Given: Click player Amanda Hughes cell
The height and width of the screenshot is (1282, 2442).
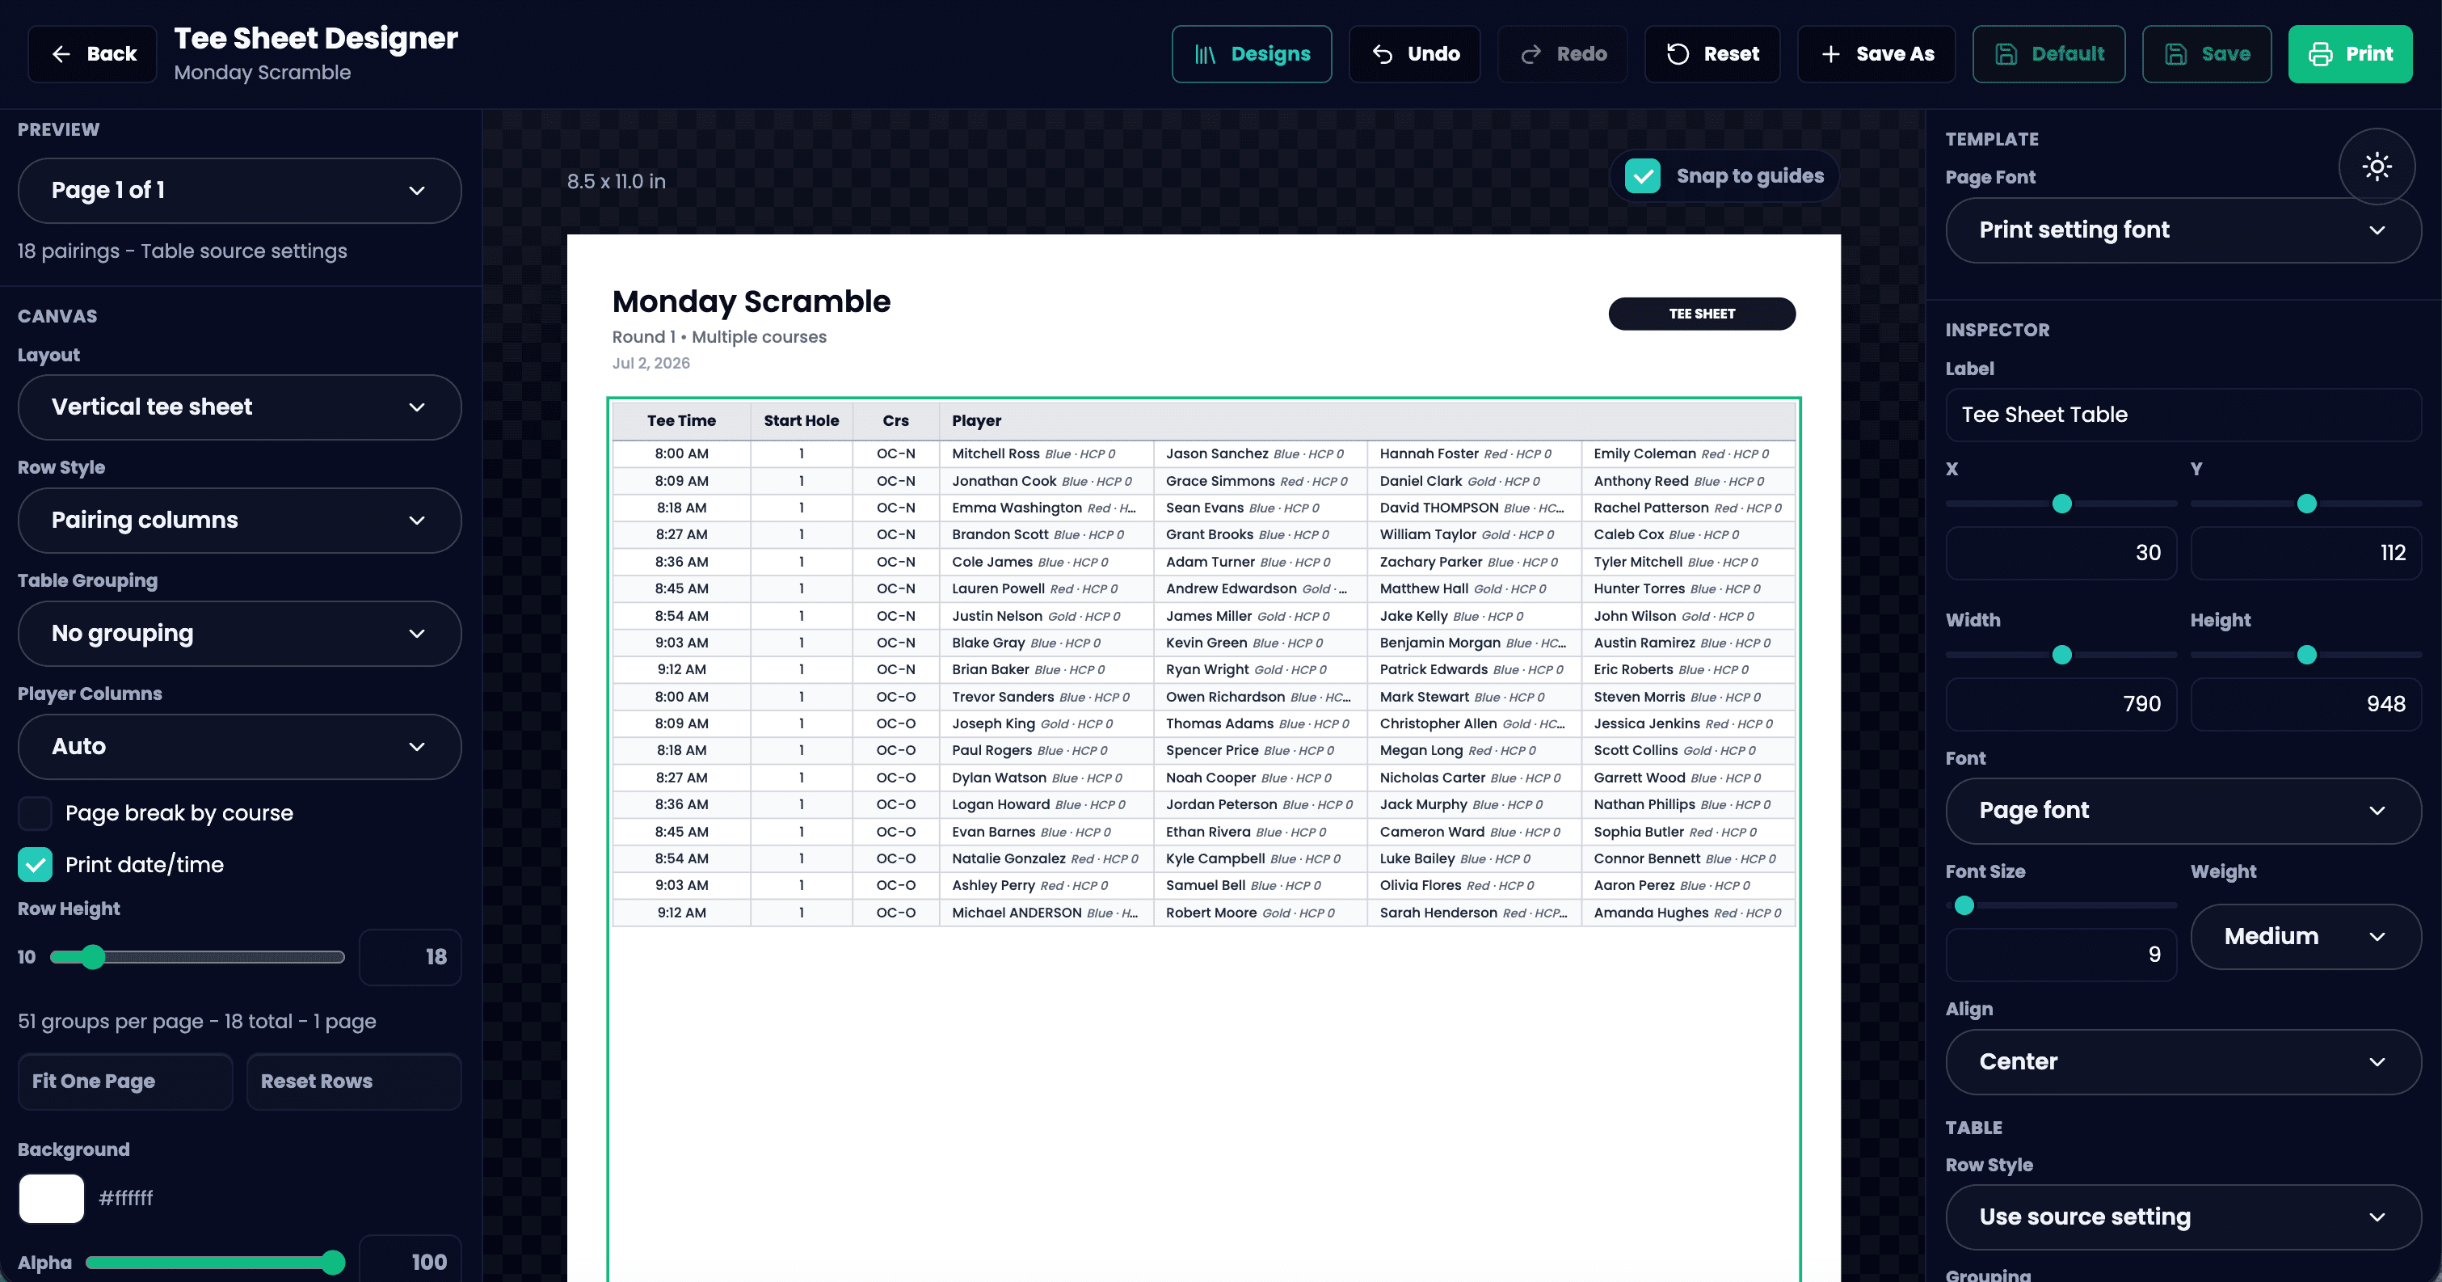Looking at the screenshot, I should tap(1687, 913).
